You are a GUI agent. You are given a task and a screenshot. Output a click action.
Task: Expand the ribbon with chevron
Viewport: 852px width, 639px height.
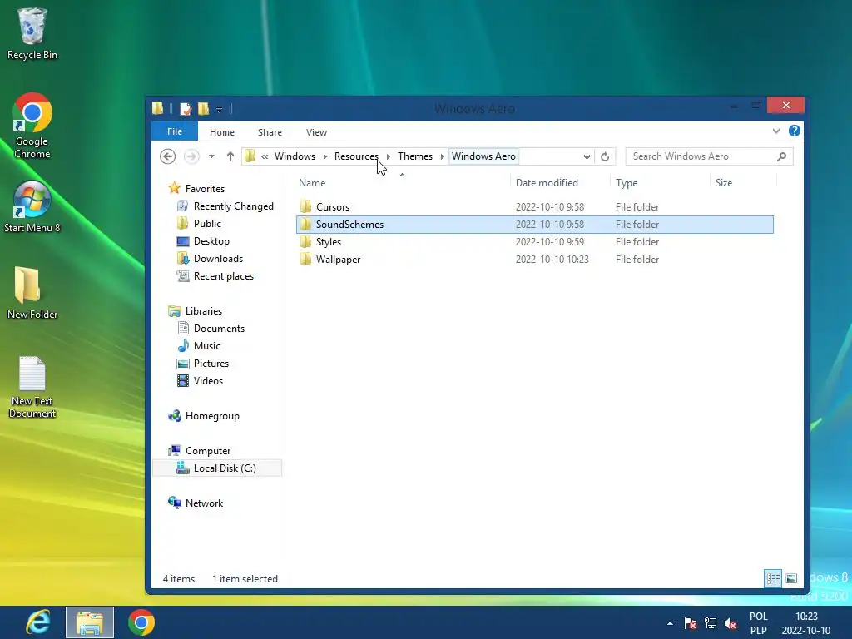pos(776,131)
